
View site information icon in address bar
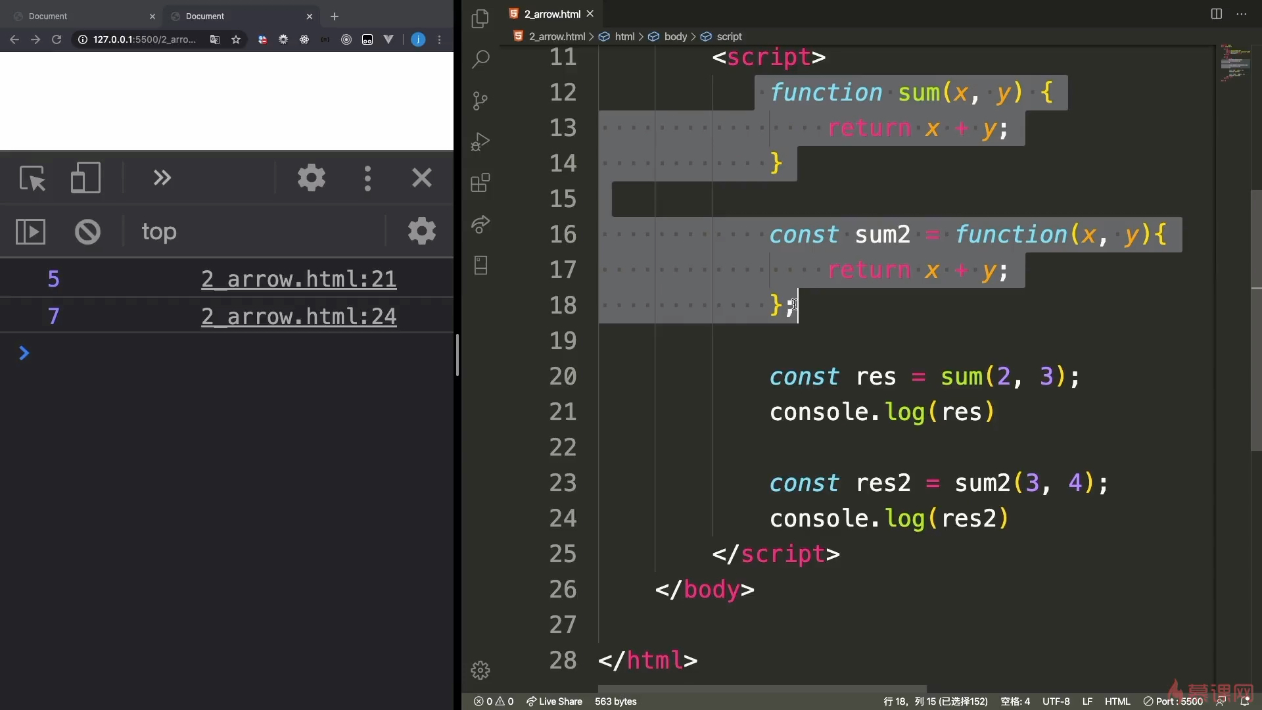coord(83,39)
